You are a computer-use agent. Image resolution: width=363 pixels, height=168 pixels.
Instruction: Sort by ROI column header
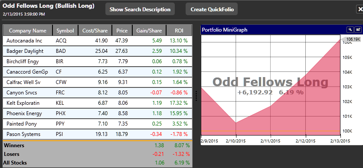tap(179, 30)
